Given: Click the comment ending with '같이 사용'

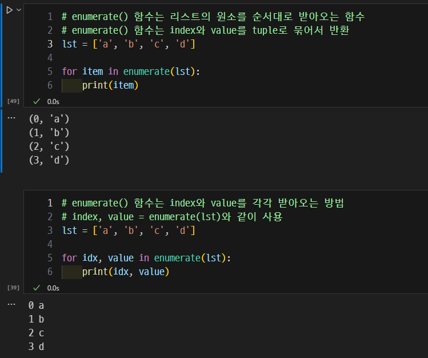Looking at the screenshot, I should (x=172, y=217).
